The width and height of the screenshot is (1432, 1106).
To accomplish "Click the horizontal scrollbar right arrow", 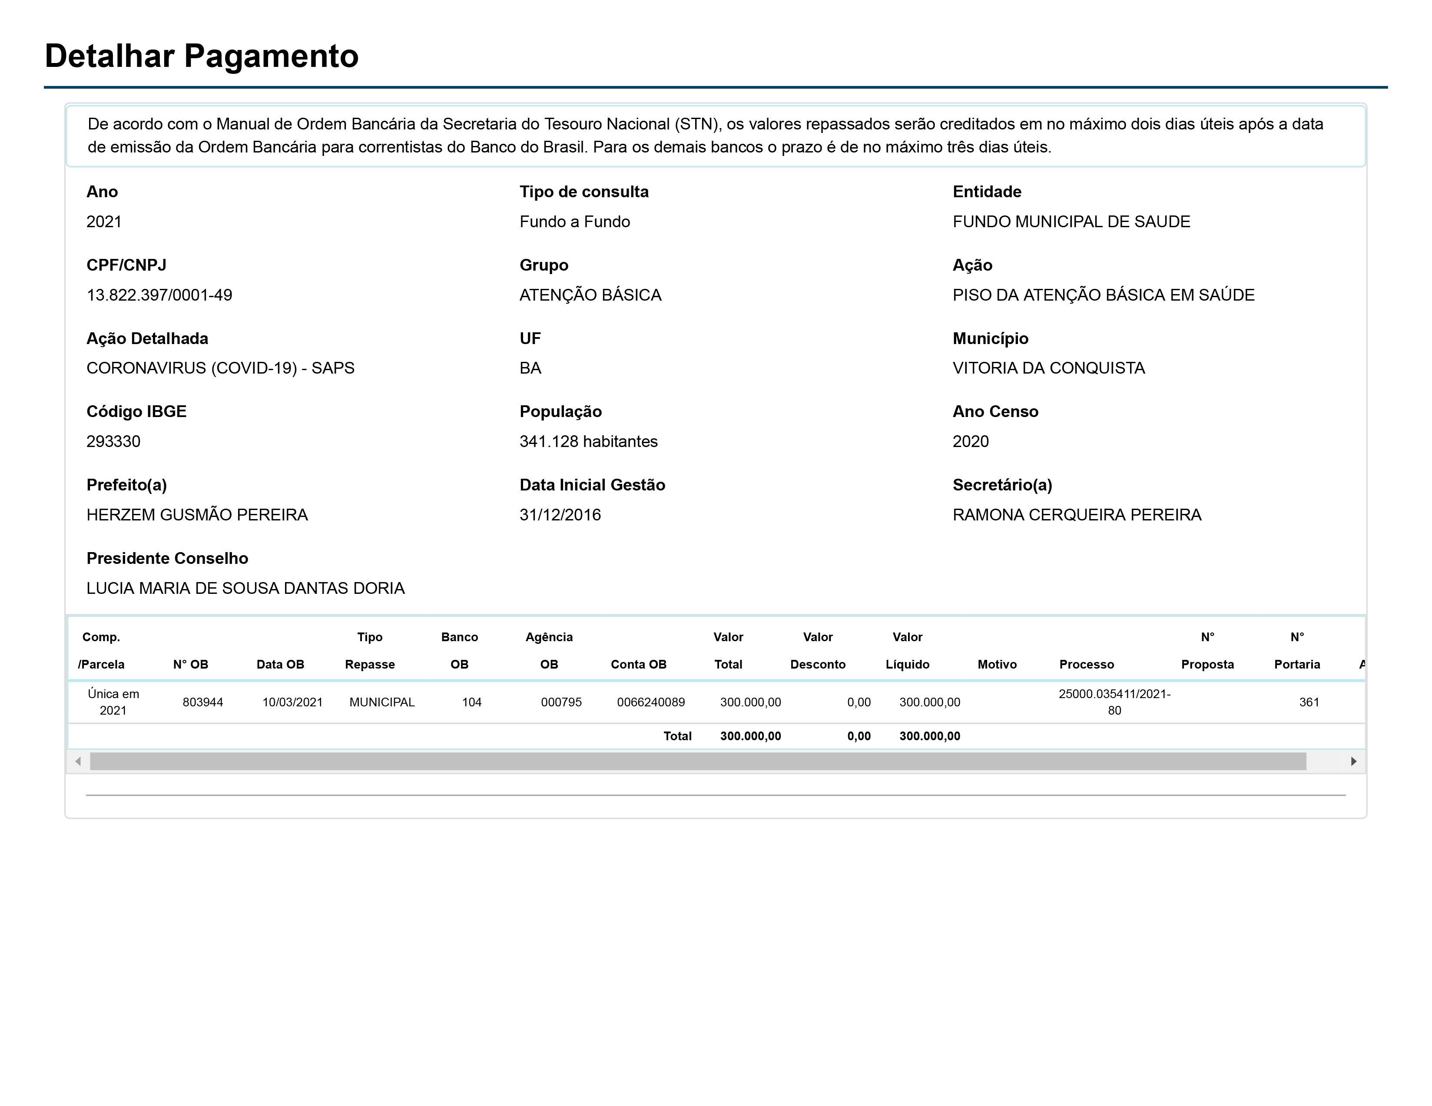I will (x=1353, y=761).
